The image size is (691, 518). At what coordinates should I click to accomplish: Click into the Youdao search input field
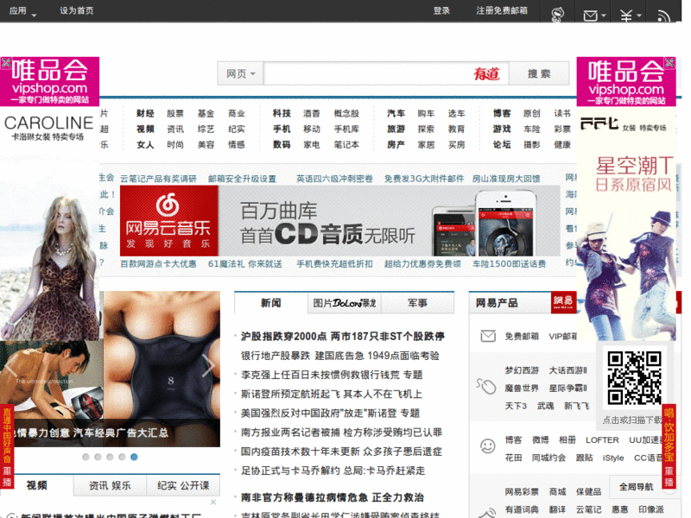coord(386,73)
